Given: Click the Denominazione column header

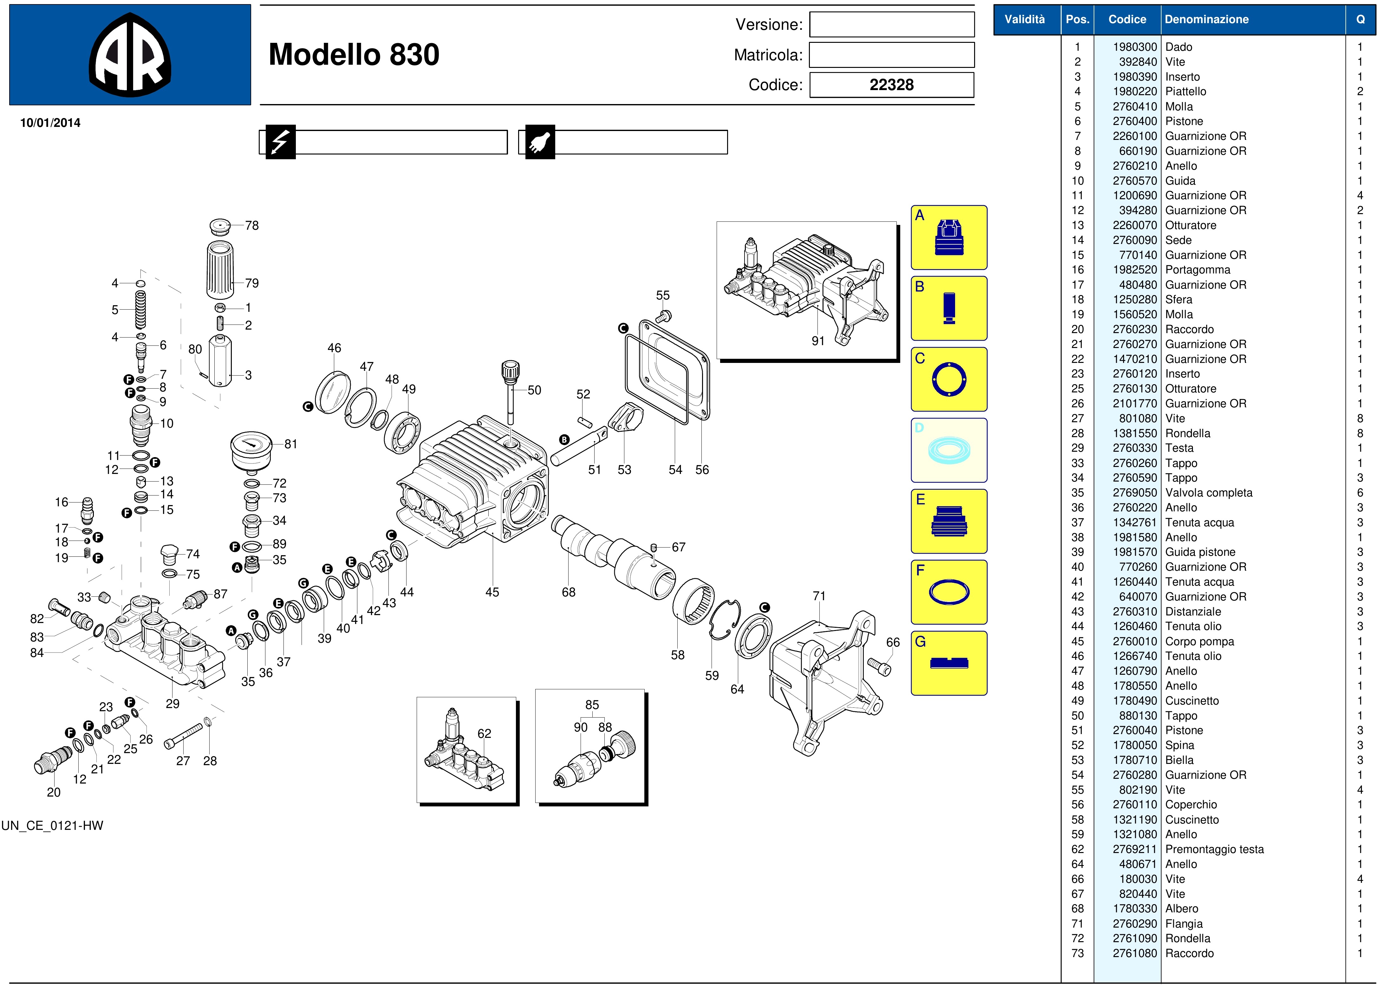Looking at the screenshot, I should coord(1207,19).
